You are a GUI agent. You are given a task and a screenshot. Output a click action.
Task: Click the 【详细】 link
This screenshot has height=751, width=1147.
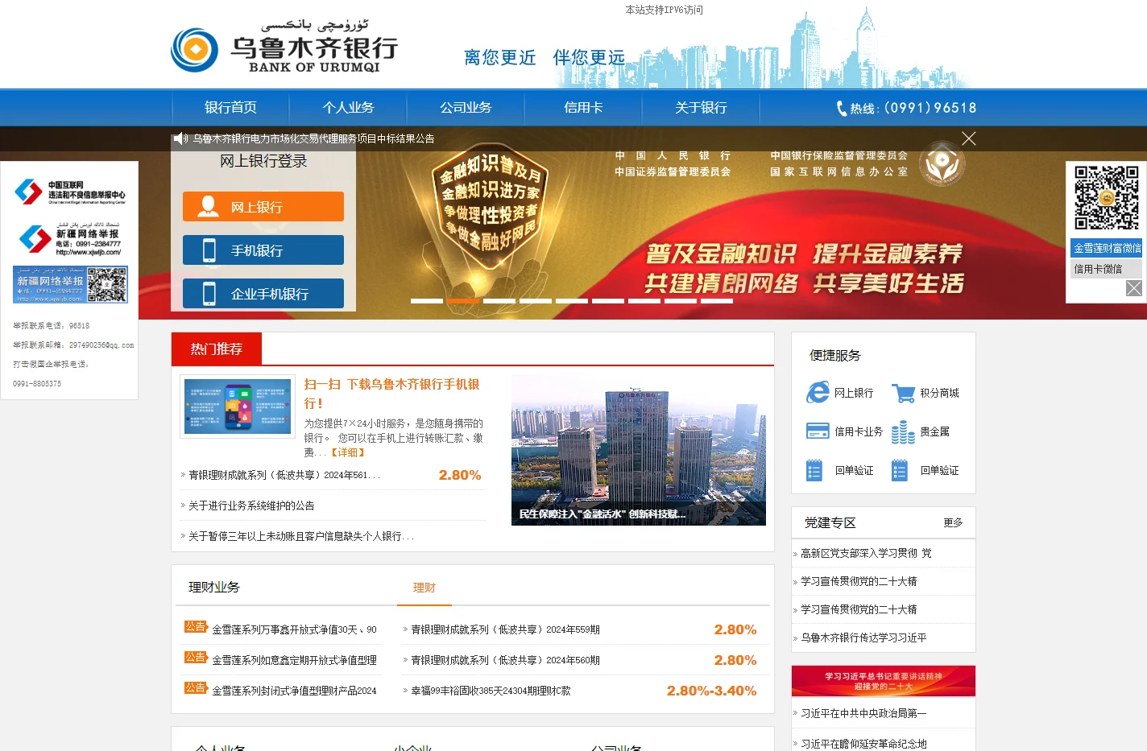348,452
